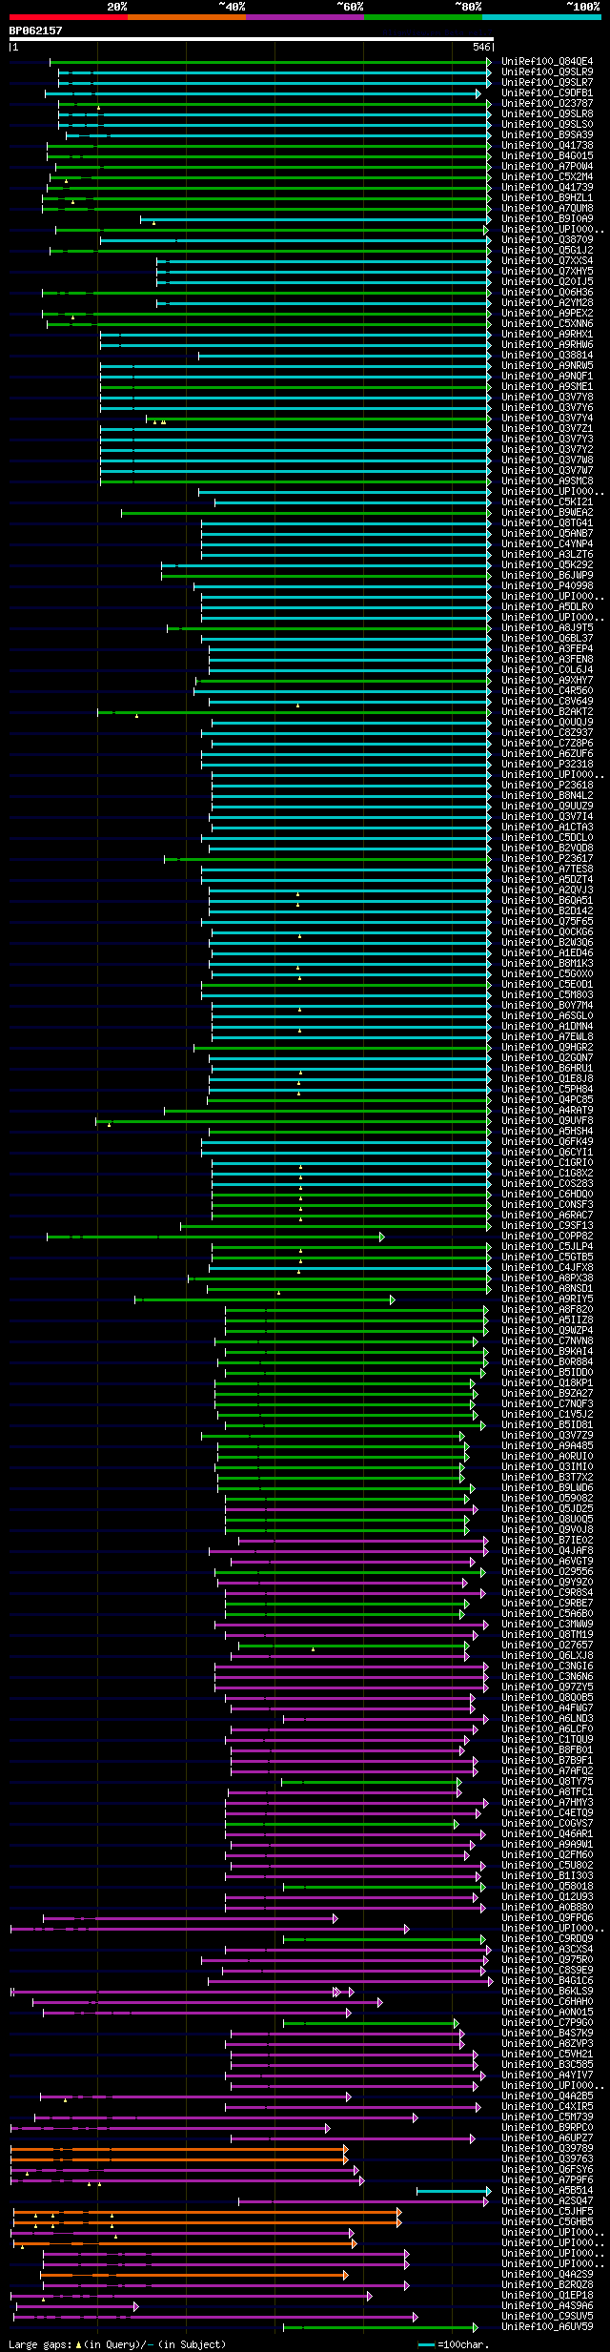The height and width of the screenshot is (2352, 610).
Task: Select the UniRef100_B9WEA2 label
Action: (547, 513)
